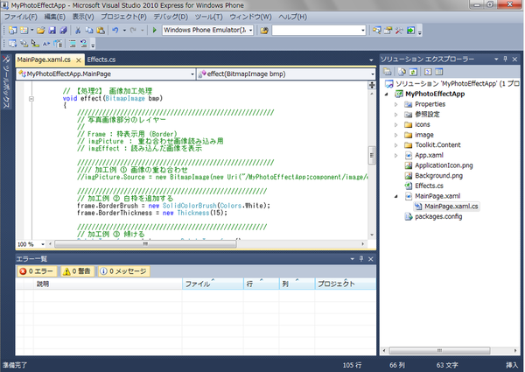Click the green Start Debugging play icon

[x=155, y=30]
